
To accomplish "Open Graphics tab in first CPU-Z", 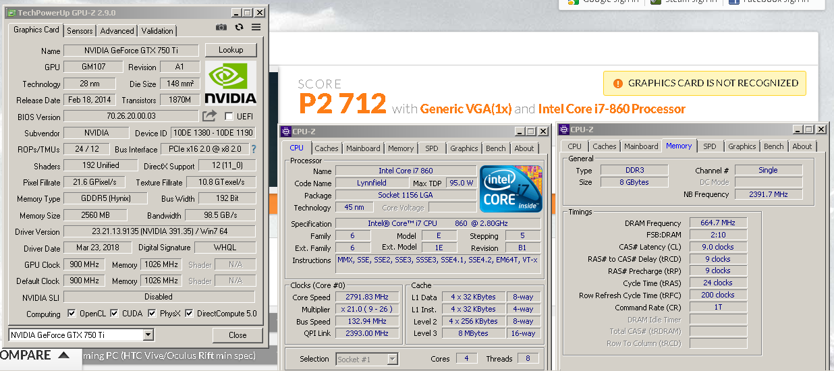I will click(464, 148).
